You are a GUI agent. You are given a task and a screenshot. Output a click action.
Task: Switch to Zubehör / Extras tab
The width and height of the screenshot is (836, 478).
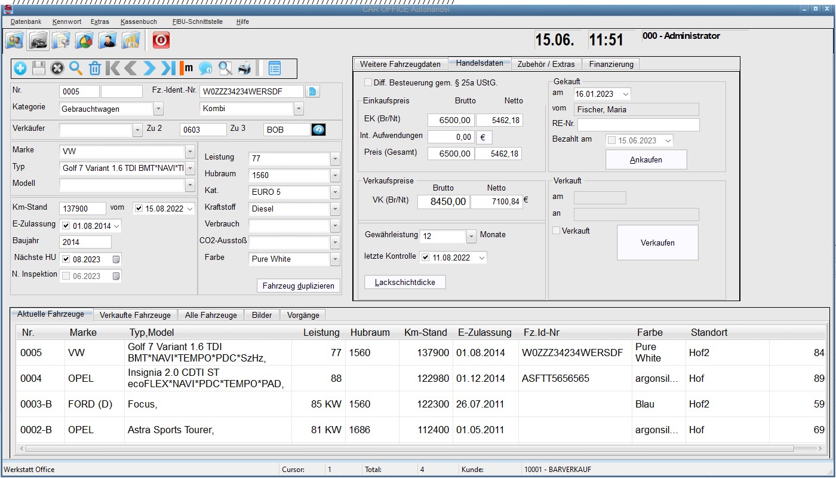(x=546, y=64)
